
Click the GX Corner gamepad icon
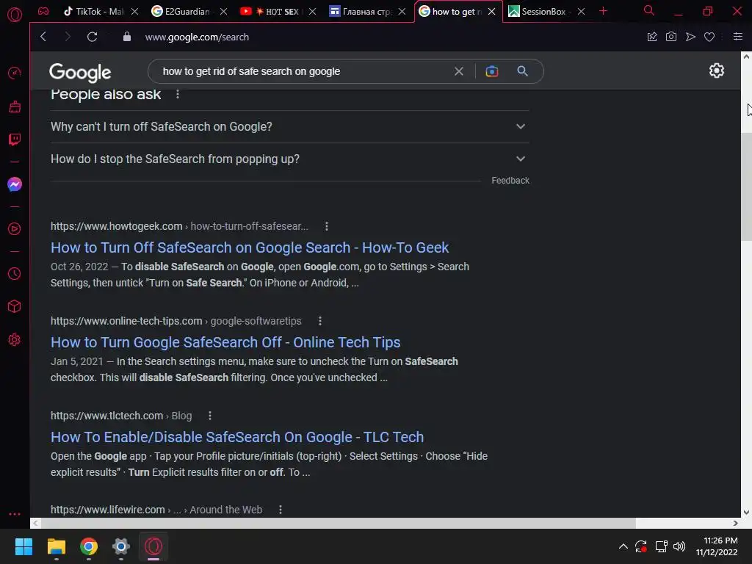(x=43, y=11)
